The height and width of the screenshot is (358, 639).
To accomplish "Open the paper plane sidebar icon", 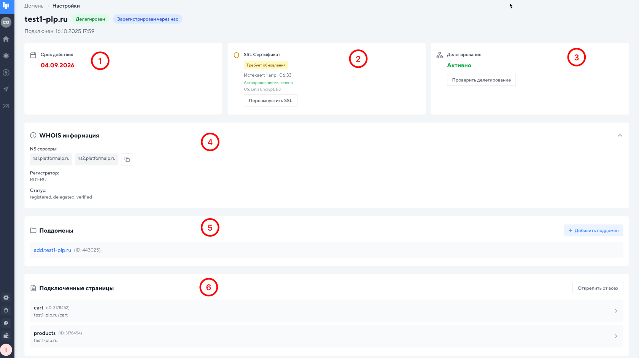I will coord(6,89).
